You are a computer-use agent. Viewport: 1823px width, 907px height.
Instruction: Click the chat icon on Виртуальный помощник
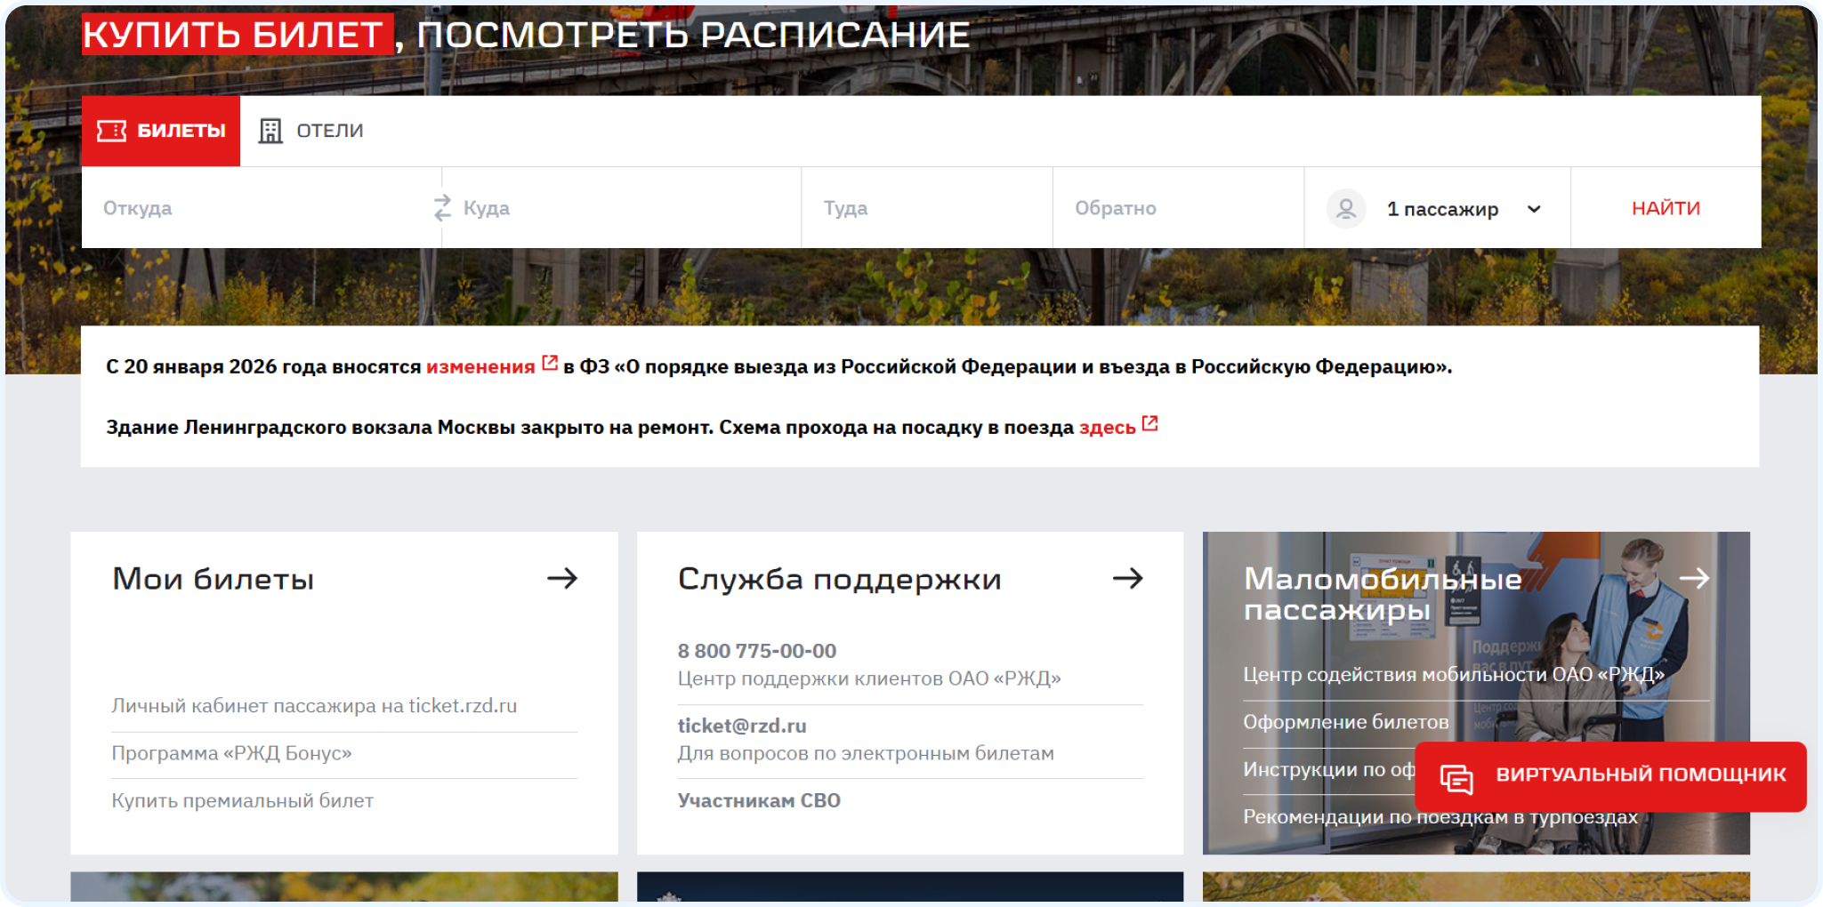click(1456, 778)
